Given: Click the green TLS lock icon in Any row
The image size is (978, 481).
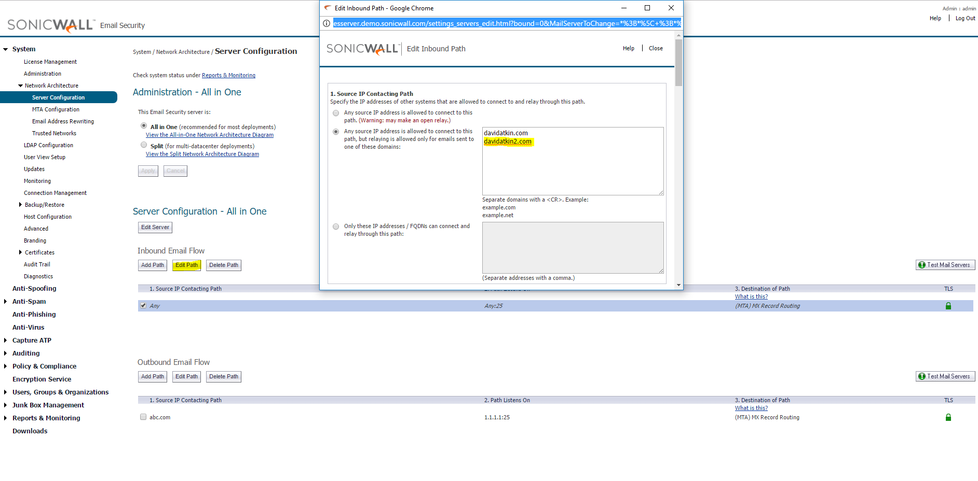Looking at the screenshot, I should click(x=948, y=306).
